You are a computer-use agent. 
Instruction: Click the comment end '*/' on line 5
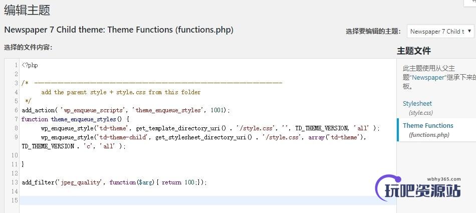pos(28,101)
